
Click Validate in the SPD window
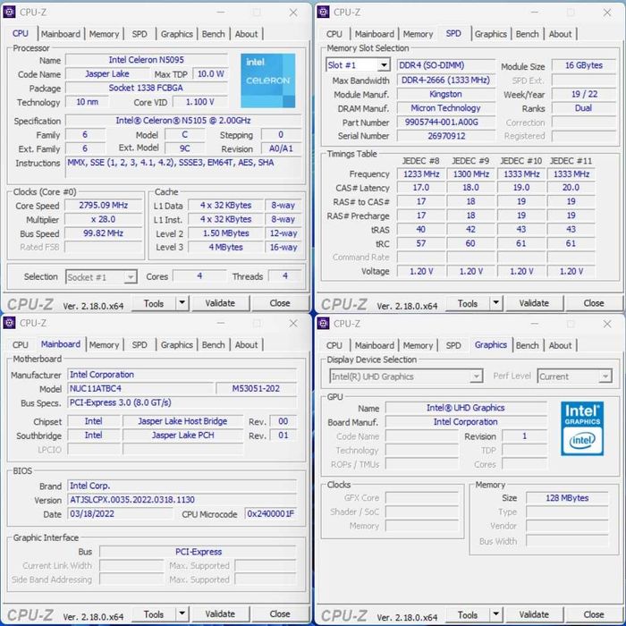coord(534,303)
